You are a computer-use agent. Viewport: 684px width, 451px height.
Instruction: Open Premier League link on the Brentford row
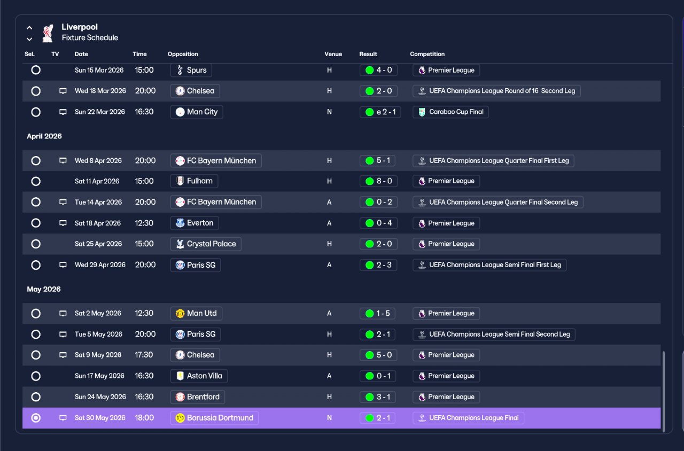tap(446, 397)
